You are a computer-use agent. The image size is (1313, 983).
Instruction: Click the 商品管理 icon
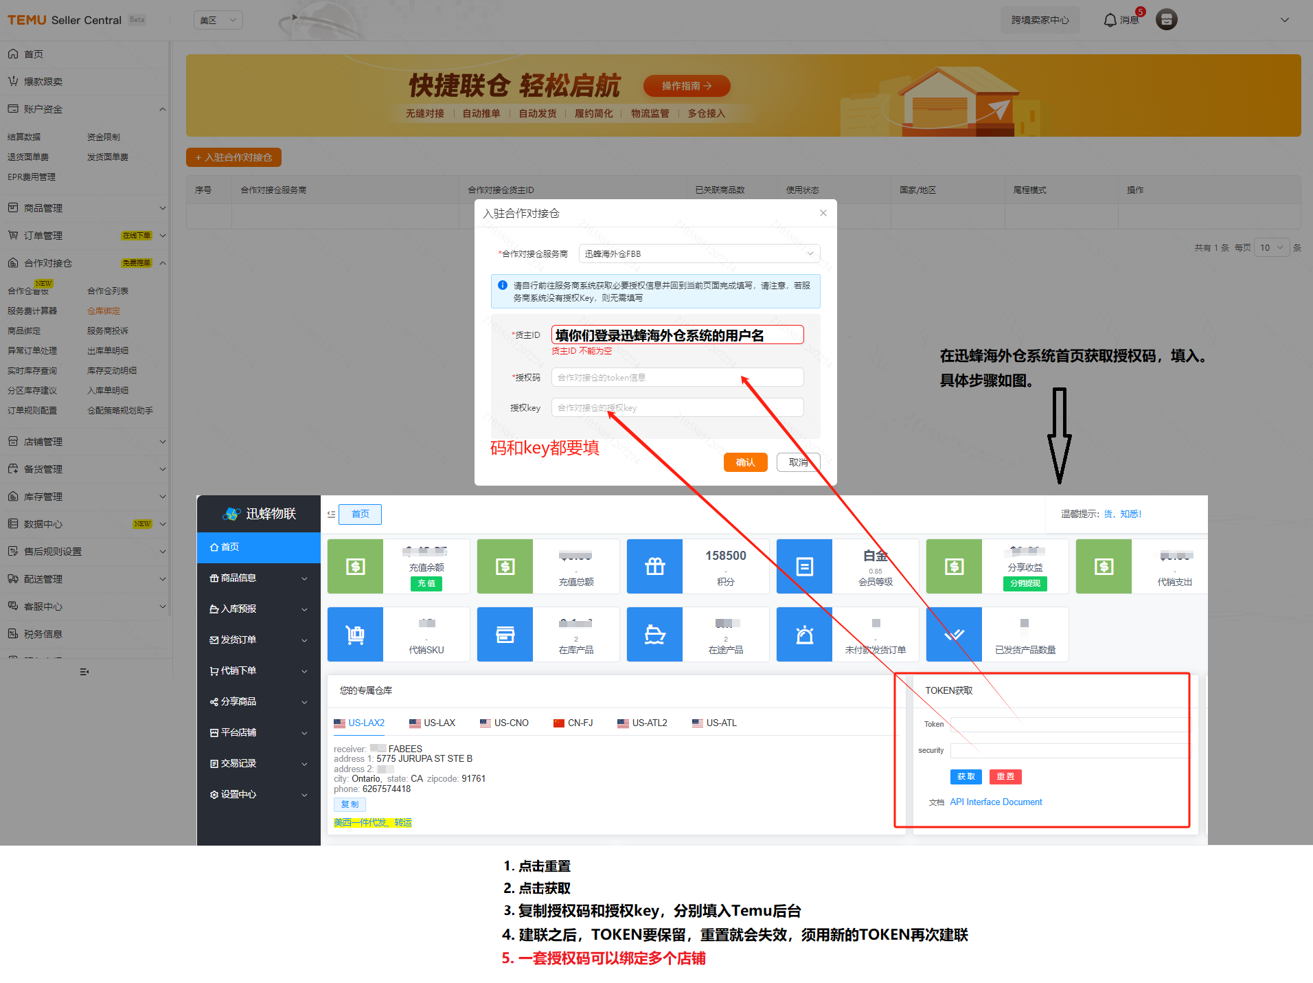[x=13, y=207]
